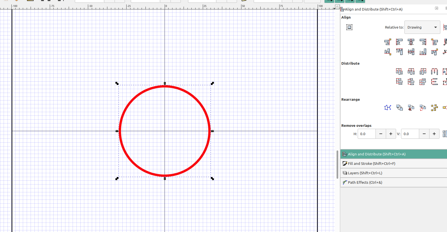Click the left-middle scale handle
447x232 pixels.
[117, 131]
